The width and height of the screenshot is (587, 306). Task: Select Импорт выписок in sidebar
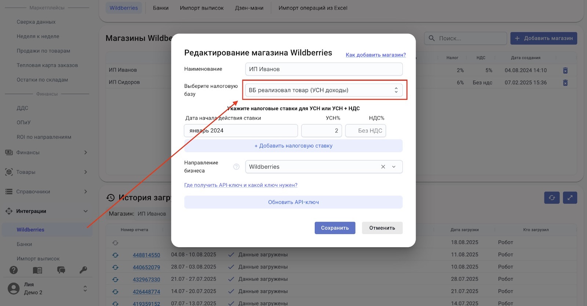tap(38, 259)
